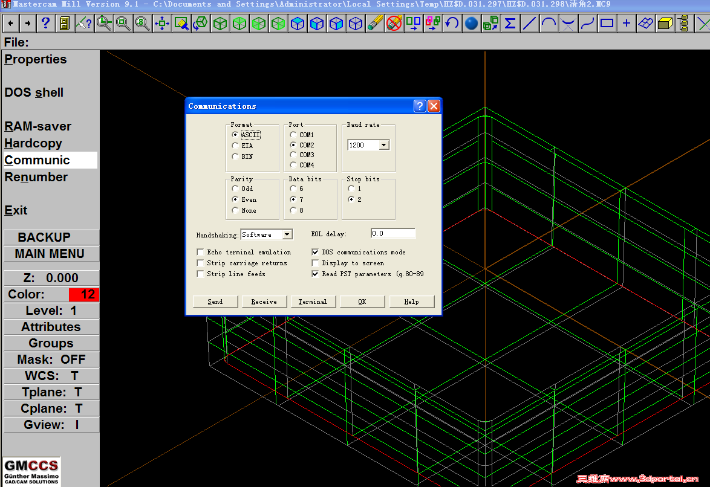Click the Fit screen pan-arrows icon
Viewport: 710px width, 487px height.
point(161,23)
